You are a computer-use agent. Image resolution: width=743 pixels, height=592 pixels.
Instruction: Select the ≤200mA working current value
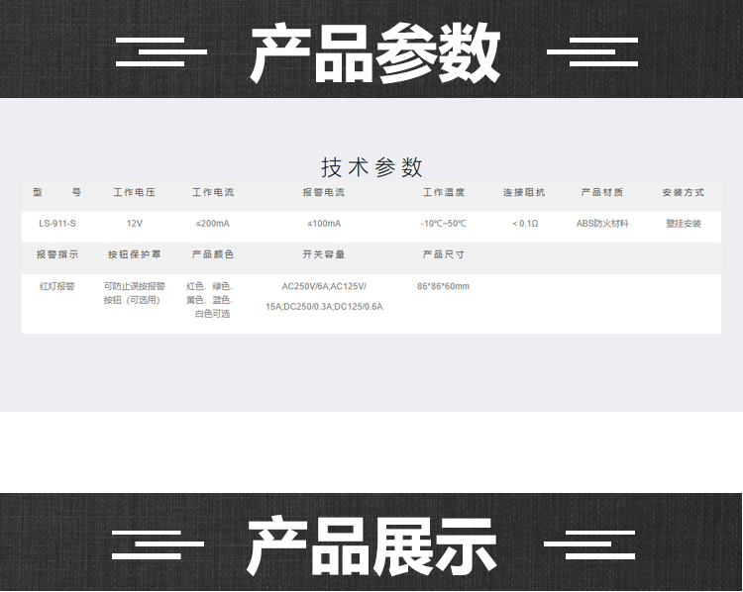pos(212,224)
